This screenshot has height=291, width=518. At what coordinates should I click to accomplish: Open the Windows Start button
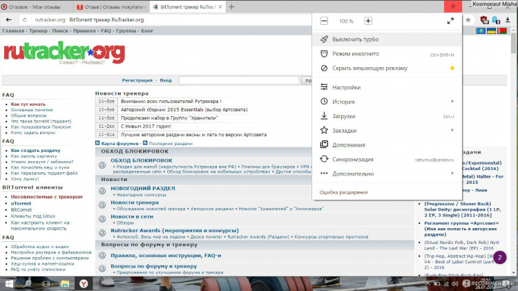tap(9, 283)
